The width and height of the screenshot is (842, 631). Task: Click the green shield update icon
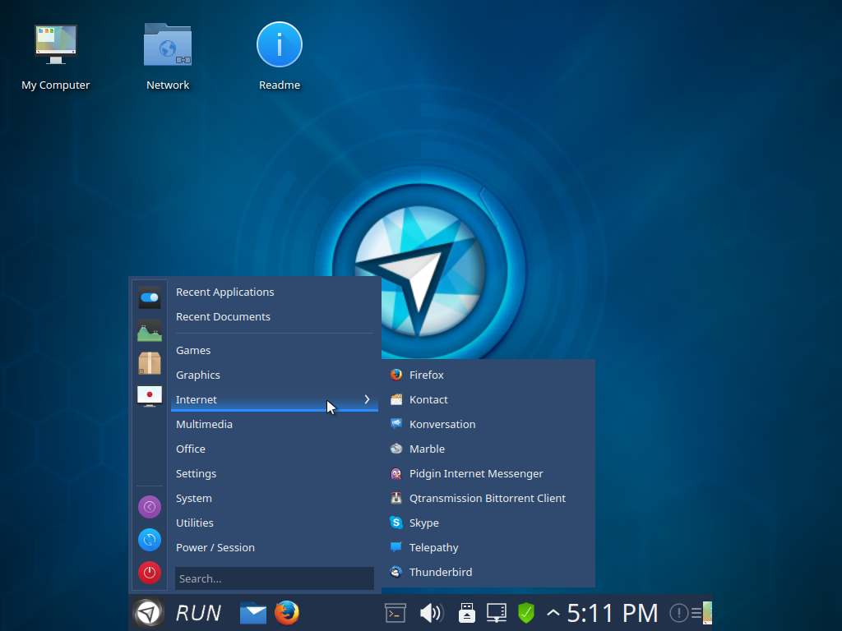pos(527,612)
